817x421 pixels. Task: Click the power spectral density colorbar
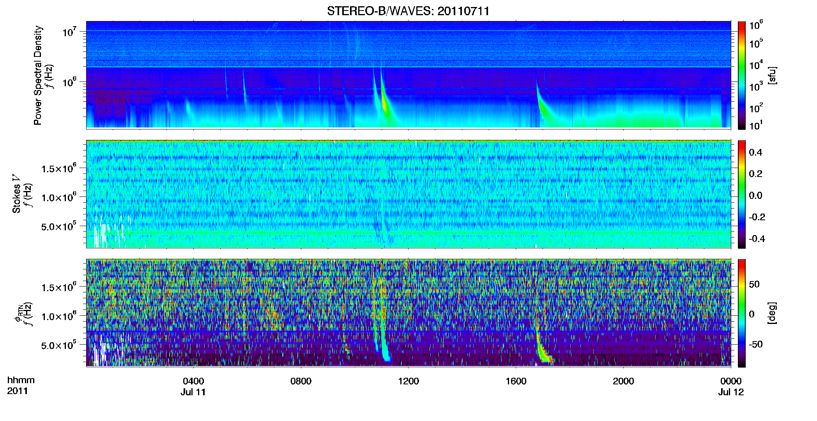coord(742,75)
